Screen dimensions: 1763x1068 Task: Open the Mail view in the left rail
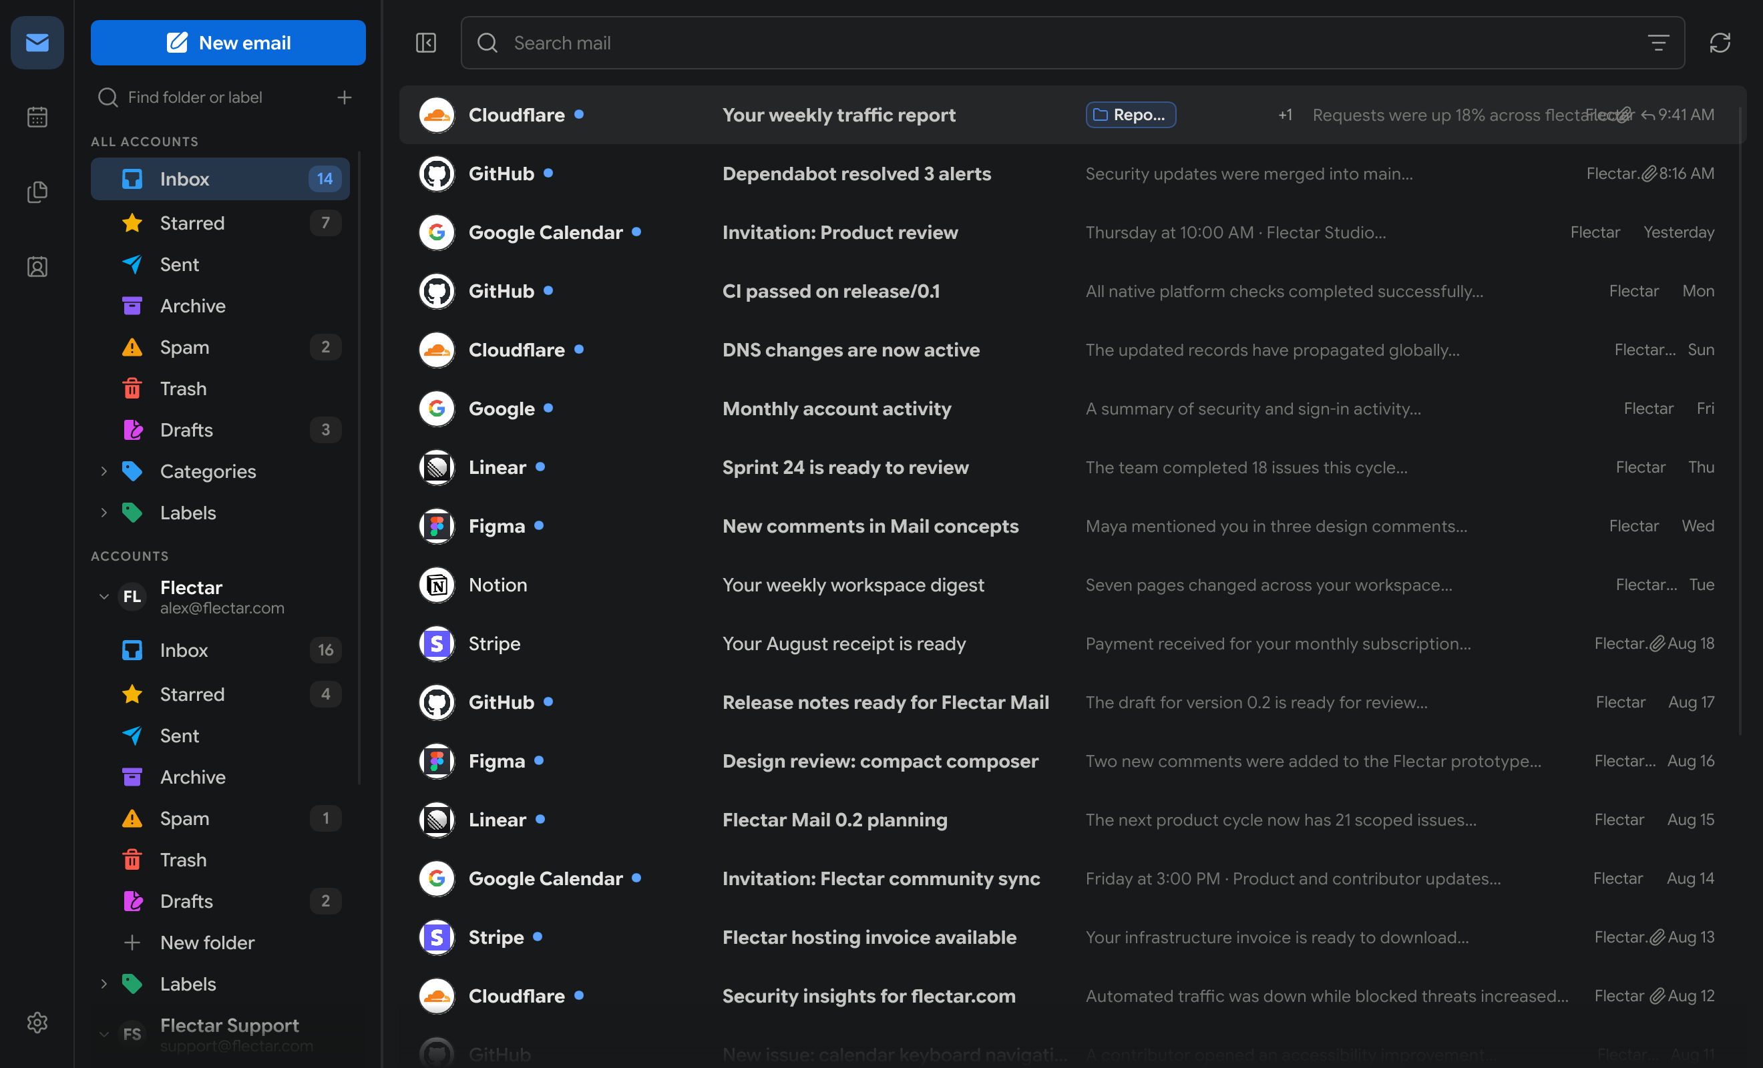coord(37,43)
